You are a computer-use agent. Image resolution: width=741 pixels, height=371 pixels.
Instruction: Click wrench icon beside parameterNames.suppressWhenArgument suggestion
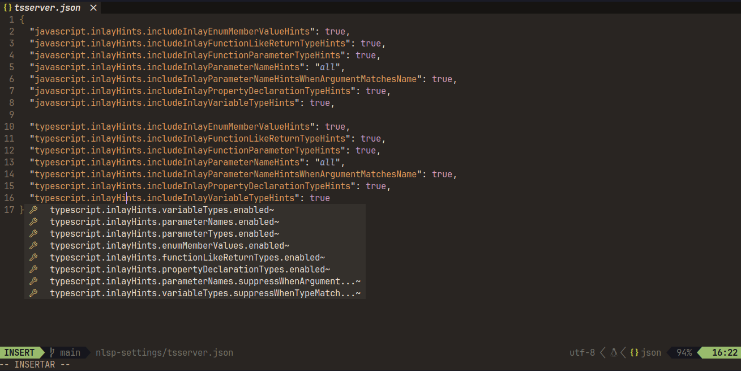click(33, 282)
